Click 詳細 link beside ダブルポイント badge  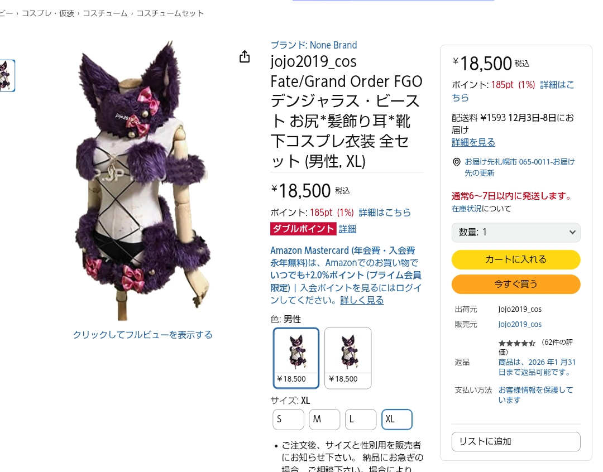[347, 229]
